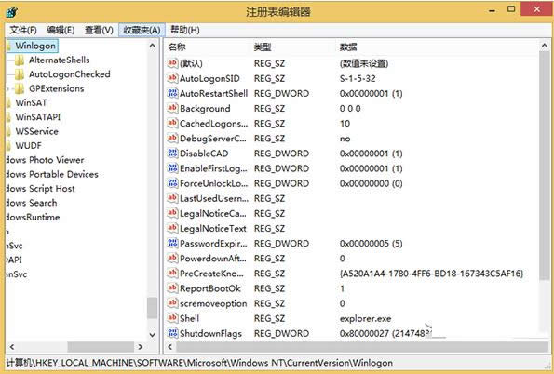The width and height of the screenshot is (554, 374).
Task: Click the LegalNoticeCa... string value icon
Action: pos(172,213)
